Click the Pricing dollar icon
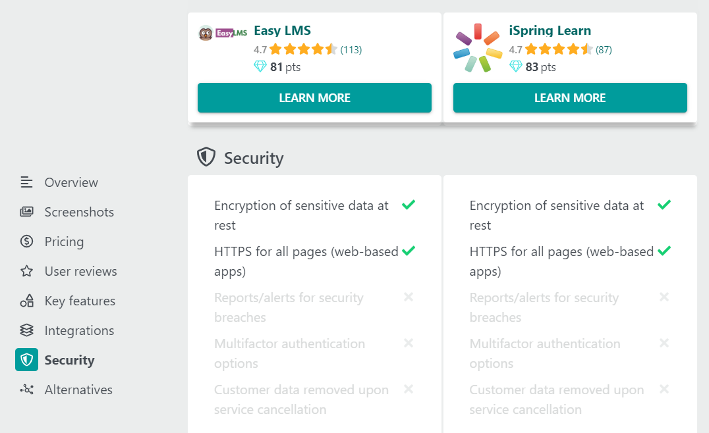This screenshot has height=433, width=709. (26, 242)
